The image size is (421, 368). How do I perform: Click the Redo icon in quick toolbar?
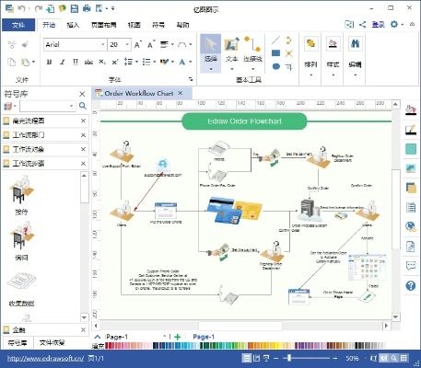(x=39, y=8)
